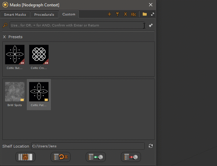Refresh the Shelf Location
217x166 pixels.
[151, 146]
